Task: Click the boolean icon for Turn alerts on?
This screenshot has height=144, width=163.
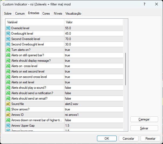Action: [8, 50]
